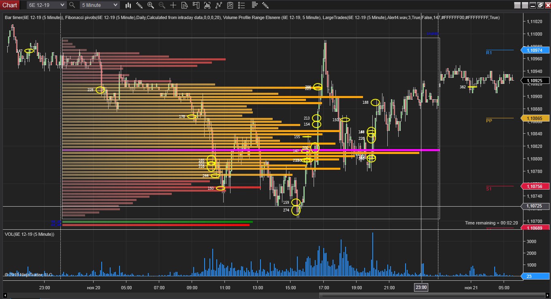Expand the 6E 12-19 instrument dropdown
This screenshot has height=299, width=551.
click(47, 5)
